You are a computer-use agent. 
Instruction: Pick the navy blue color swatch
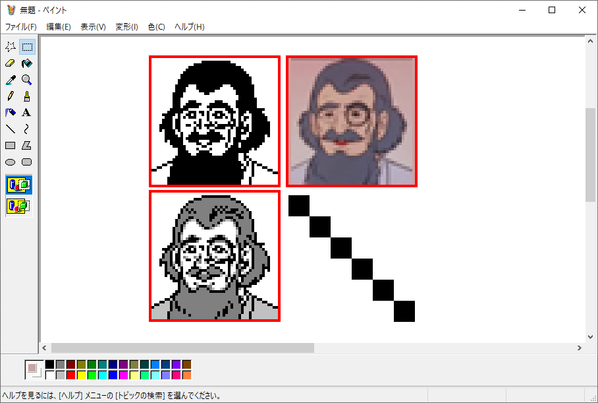[113, 365]
